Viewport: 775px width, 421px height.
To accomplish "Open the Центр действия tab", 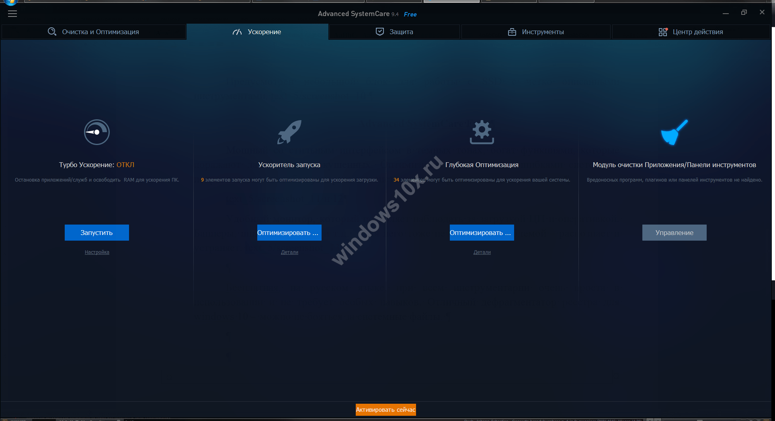I will (691, 32).
